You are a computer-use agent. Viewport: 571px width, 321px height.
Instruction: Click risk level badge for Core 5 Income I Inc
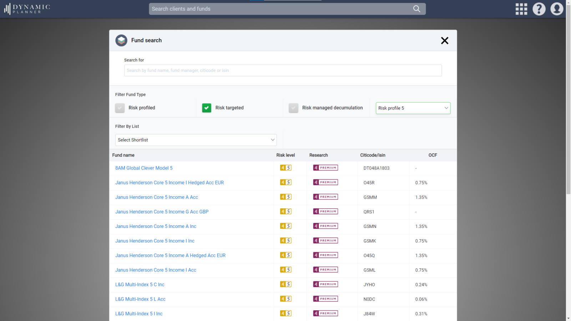pyautogui.click(x=286, y=241)
